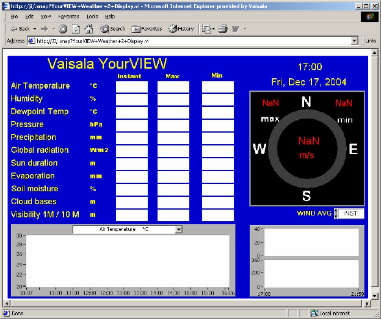Open Forward history dropdown arrow
The width and height of the screenshot is (381, 319).
(54, 29)
